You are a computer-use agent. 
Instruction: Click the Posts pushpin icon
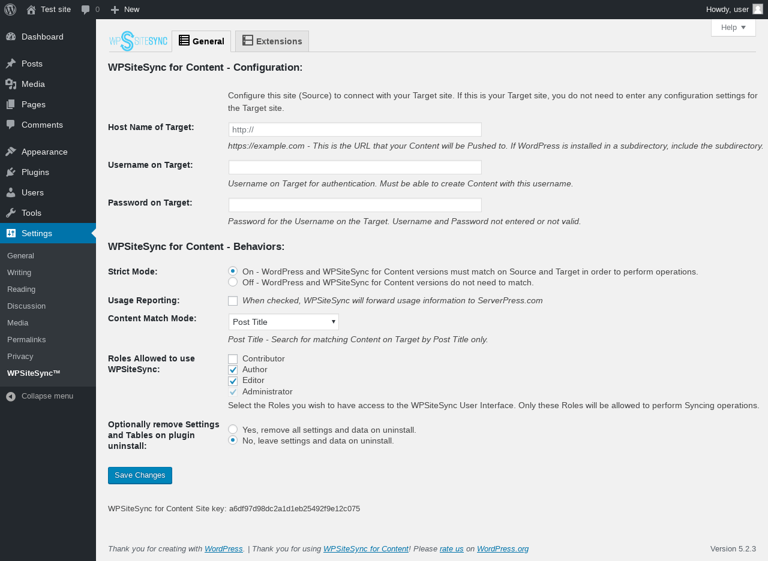[x=11, y=64]
